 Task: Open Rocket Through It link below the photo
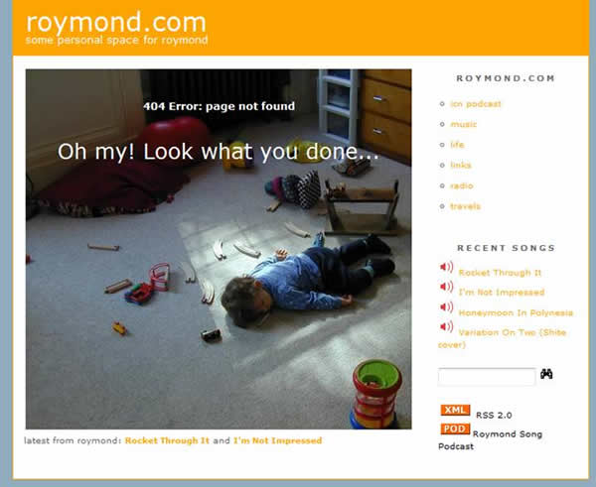tap(167, 440)
